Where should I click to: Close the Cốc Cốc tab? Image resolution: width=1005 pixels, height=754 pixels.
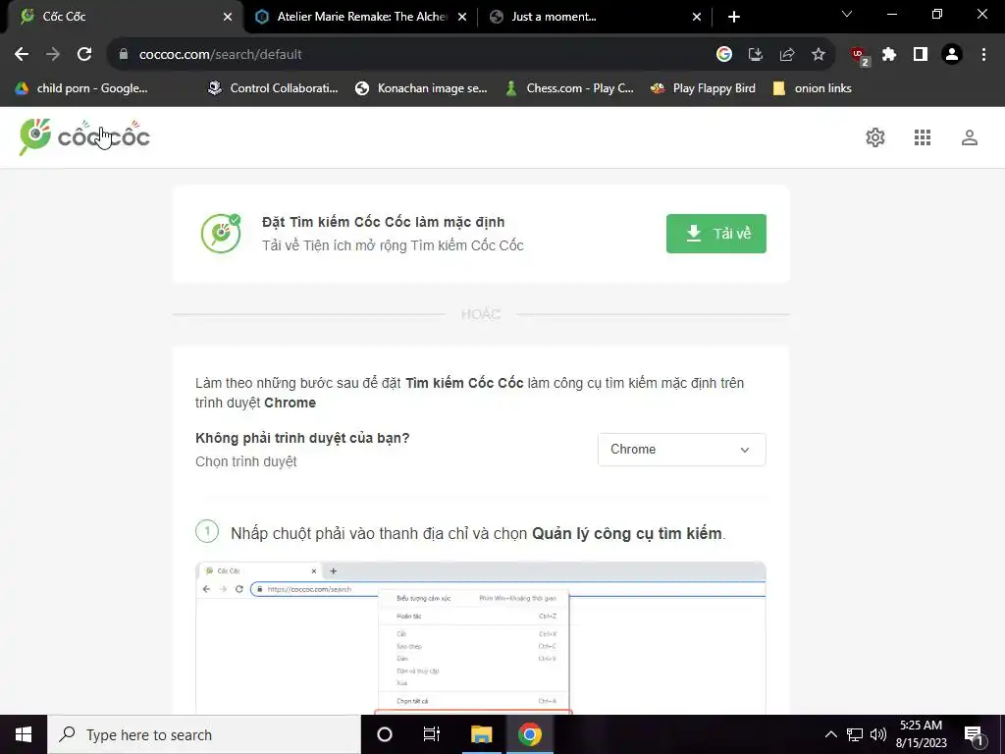[x=228, y=17]
